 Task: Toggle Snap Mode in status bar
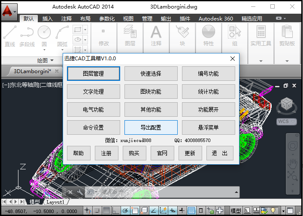click(x=97, y=210)
